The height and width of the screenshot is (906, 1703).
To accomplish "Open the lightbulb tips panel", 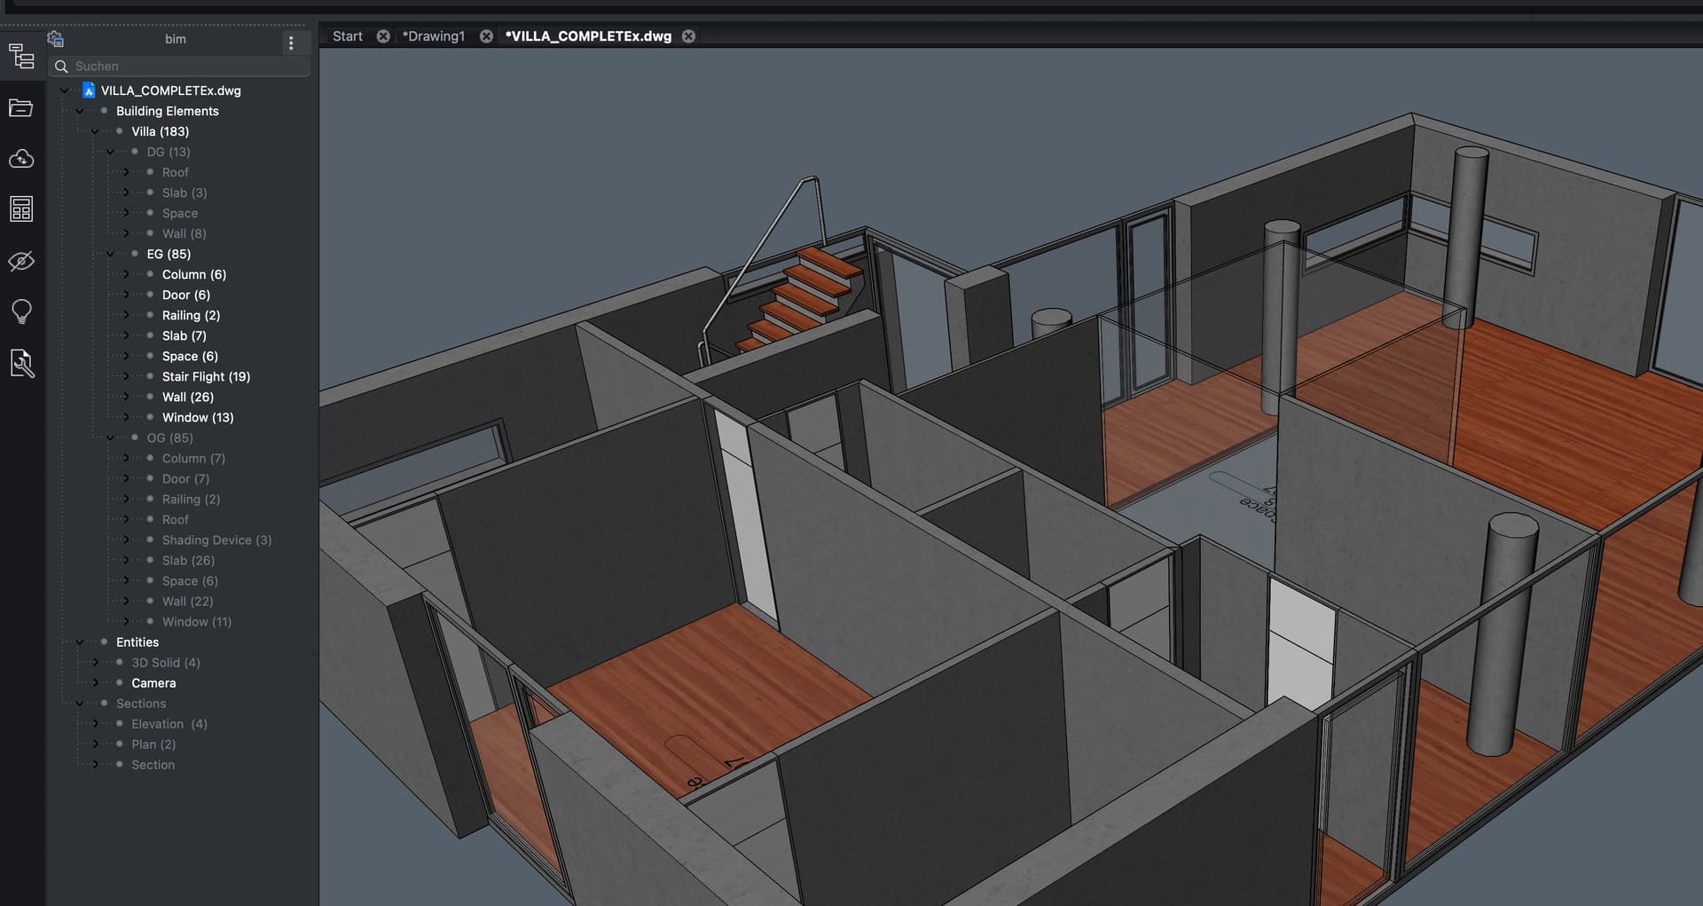I will click(x=21, y=311).
